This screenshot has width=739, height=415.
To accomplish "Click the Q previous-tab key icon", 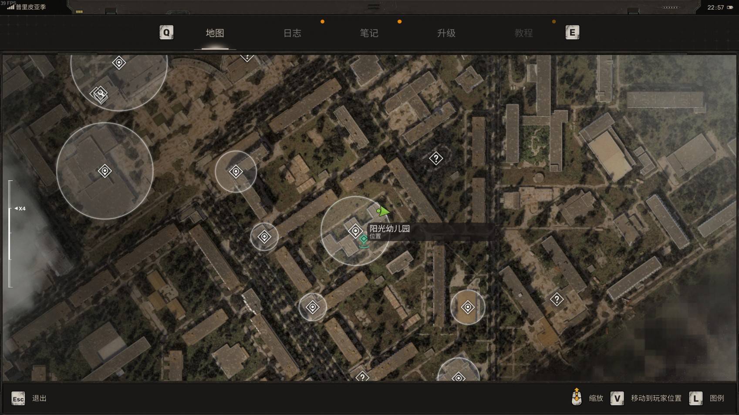I will (x=166, y=33).
